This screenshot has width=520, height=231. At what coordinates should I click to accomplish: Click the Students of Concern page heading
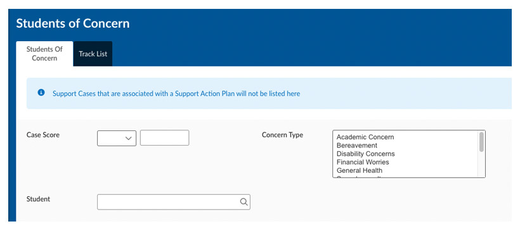pyautogui.click(x=73, y=23)
